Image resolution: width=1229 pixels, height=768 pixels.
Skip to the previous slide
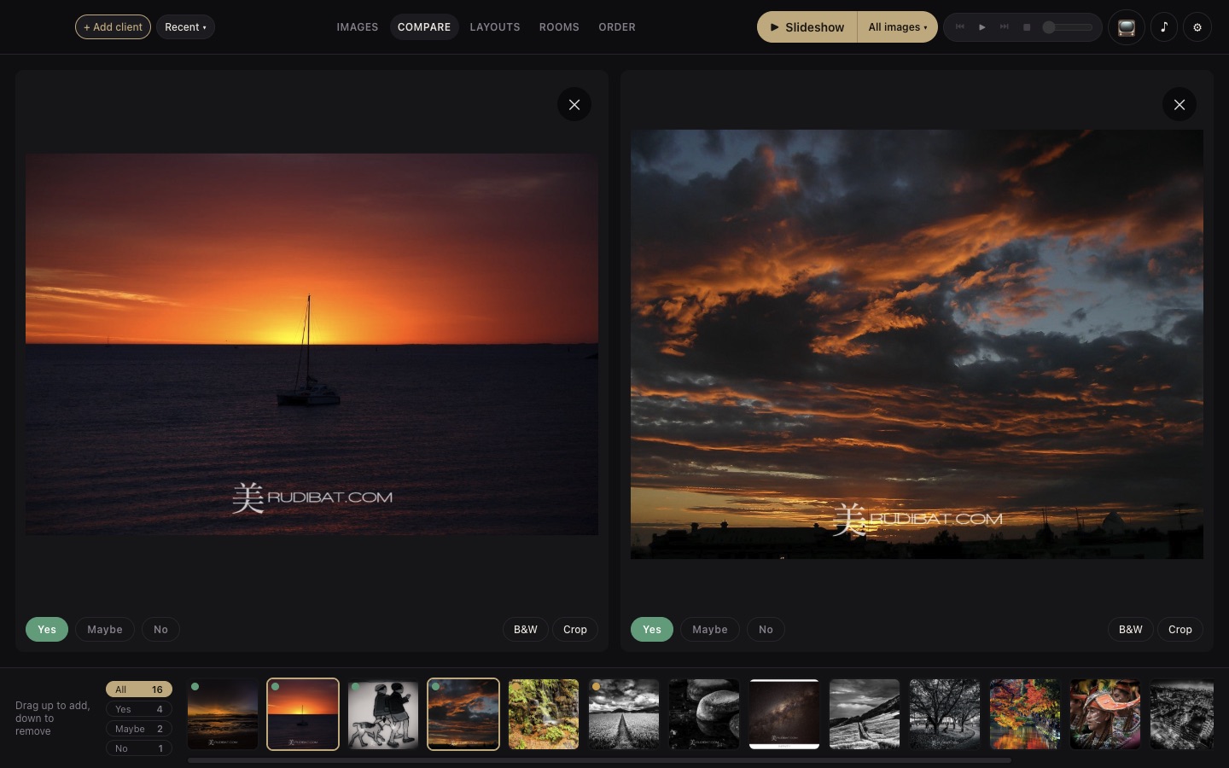tap(960, 27)
